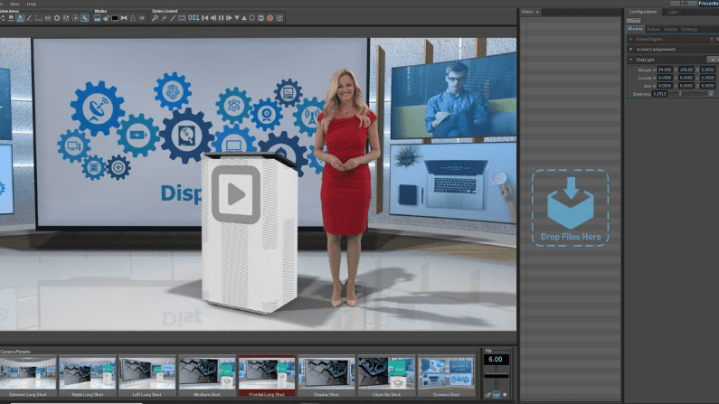Click the black screen mode swatch
Viewport: 719px width, 404px height.
pyautogui.click(x=115, y=18)
